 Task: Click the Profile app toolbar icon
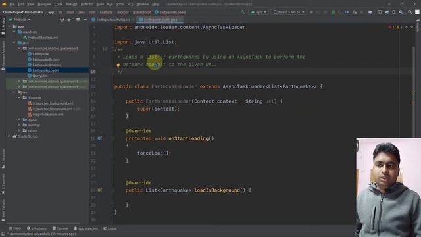coord(347,12)
